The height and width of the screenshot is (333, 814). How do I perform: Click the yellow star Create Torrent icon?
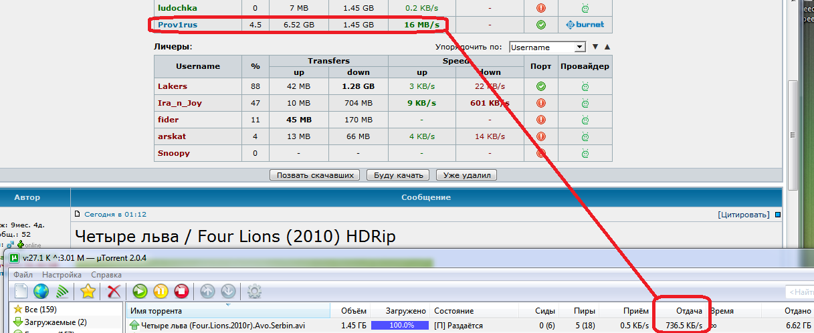point(88,292)
